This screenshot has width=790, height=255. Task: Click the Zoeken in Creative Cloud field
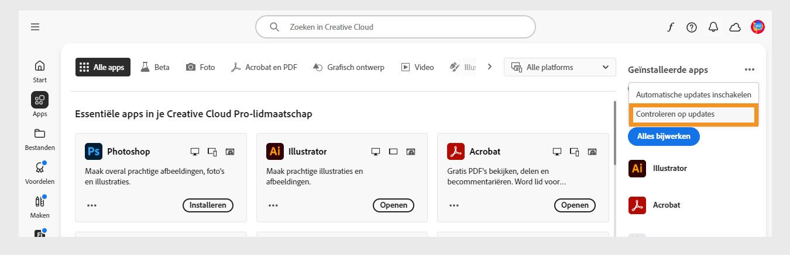396,27
